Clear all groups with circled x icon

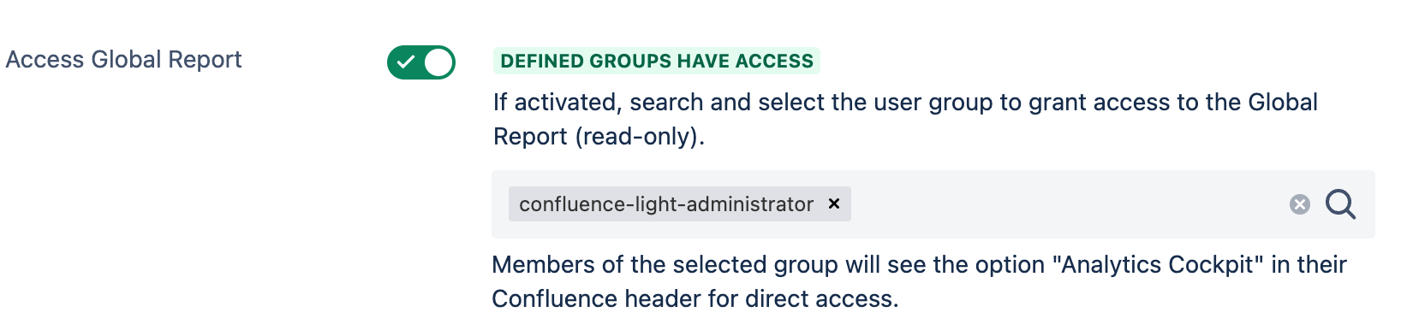click(1300, 204)
